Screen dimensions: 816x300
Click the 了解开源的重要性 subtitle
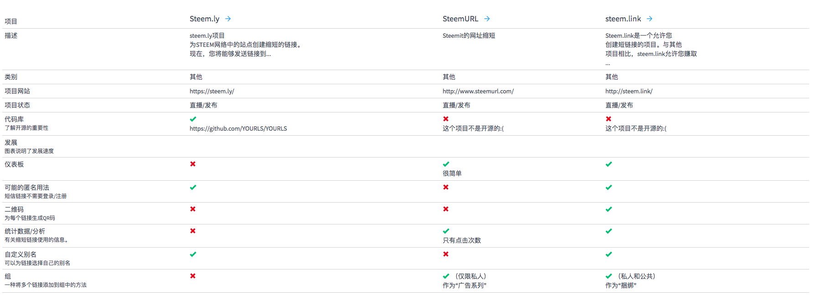tap(26, 128)
